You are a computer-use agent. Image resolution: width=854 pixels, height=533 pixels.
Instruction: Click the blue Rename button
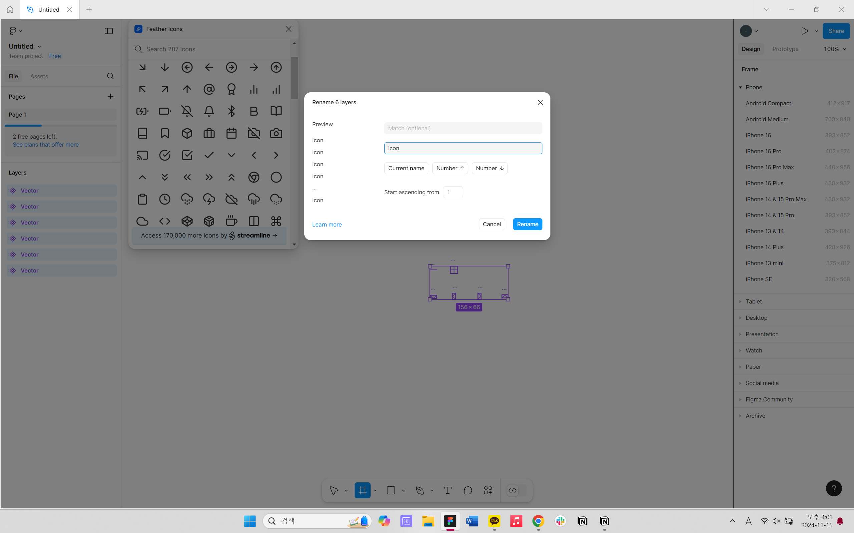tap(527, 224)
